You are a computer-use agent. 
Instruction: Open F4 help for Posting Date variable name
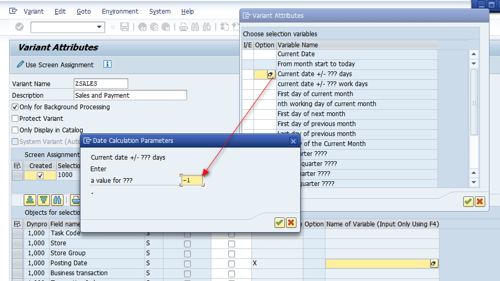pyautogui.click(x=434, y=263)
